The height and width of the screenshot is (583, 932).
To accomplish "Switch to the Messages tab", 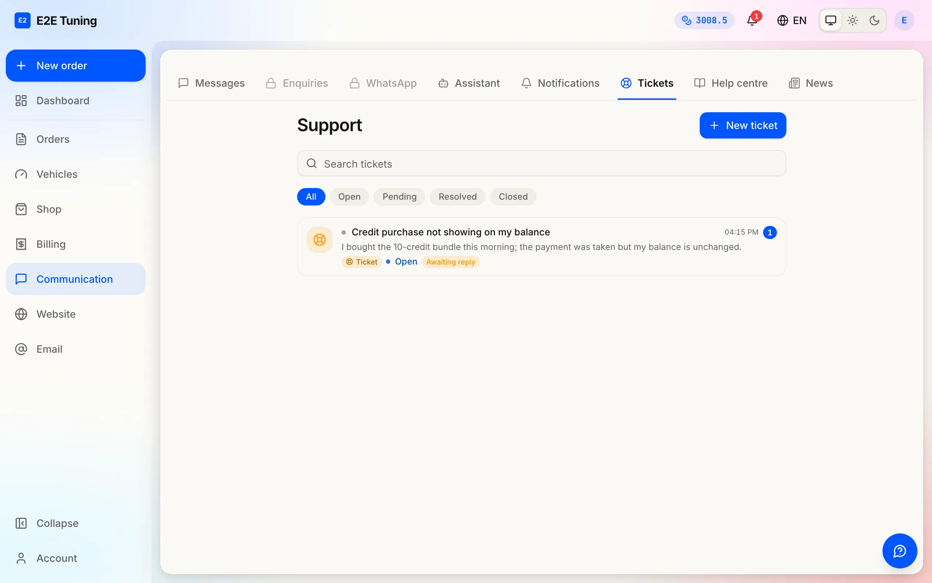I will pos(212,83).
